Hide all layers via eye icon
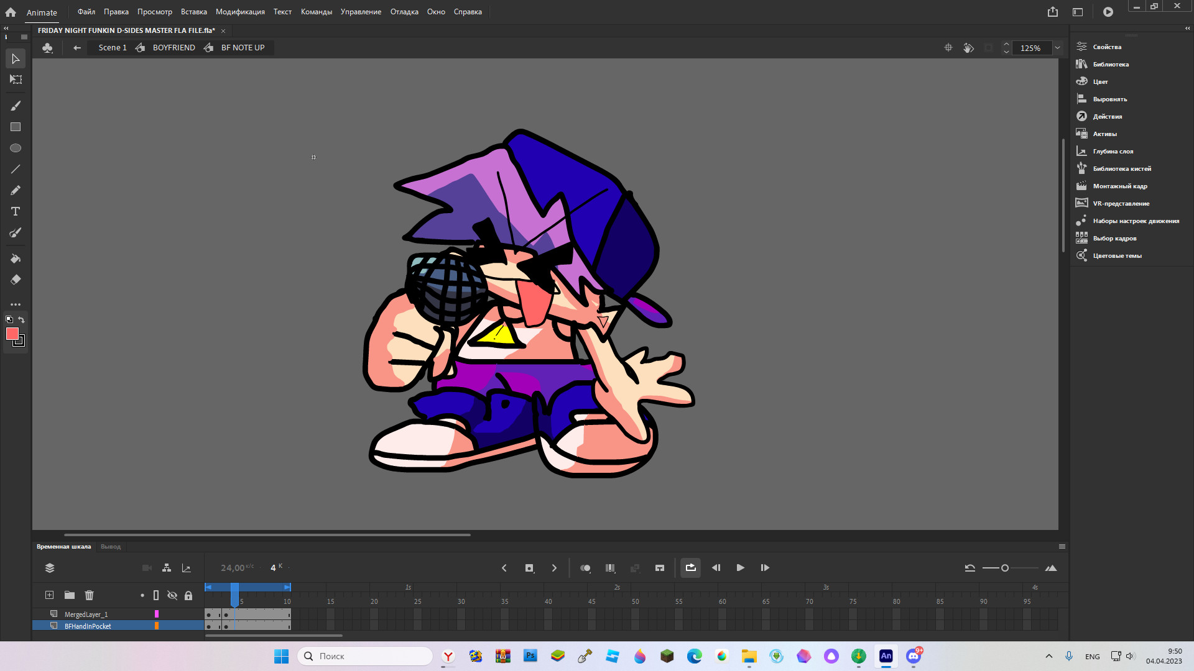This screenshot has width=1194, height=671. point(172,595)
